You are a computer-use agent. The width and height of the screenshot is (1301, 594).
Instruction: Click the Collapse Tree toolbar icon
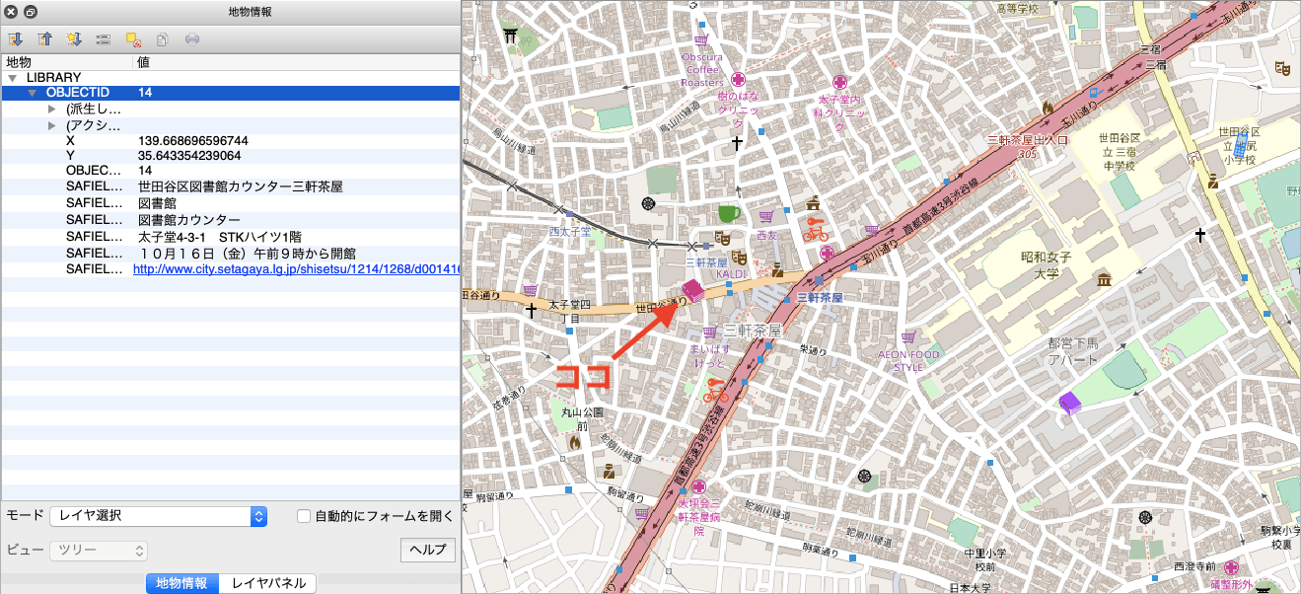click(x=44, y=39)
